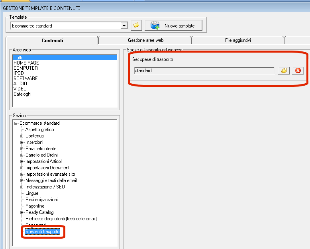The image size is (310, 249).
Task: Select Richieste degli utenti tree item
Action: [61, 219]
